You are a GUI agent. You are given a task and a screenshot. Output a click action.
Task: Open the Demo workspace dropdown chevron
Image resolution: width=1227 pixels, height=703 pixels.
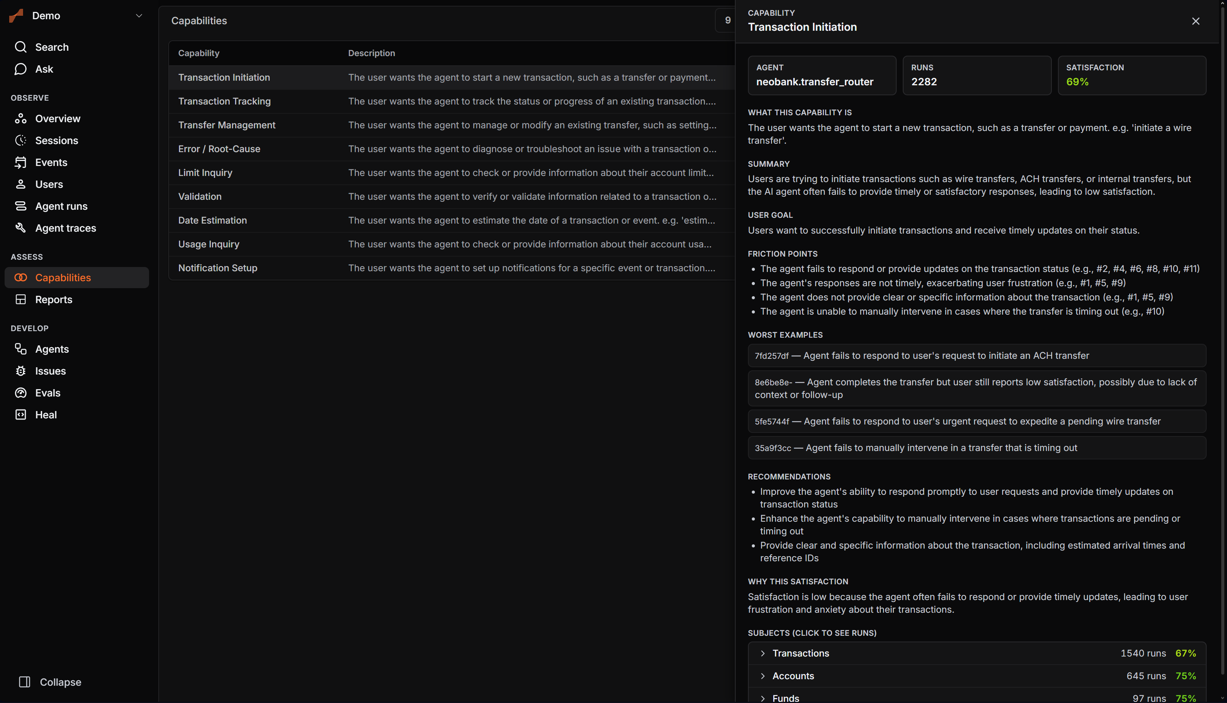coord(139,15)
